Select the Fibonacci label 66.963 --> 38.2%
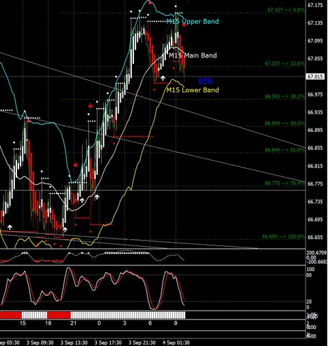 (284, 96)
